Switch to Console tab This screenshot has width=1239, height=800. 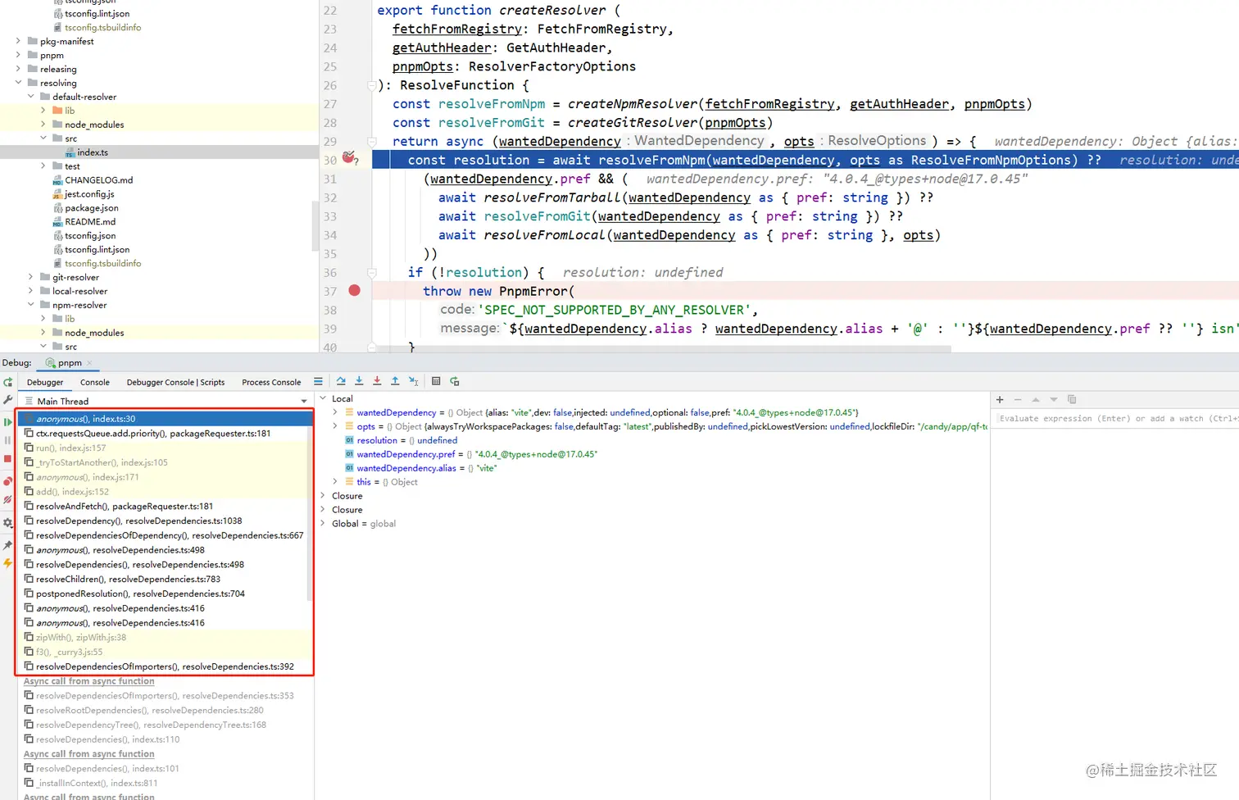click(95, 382)
